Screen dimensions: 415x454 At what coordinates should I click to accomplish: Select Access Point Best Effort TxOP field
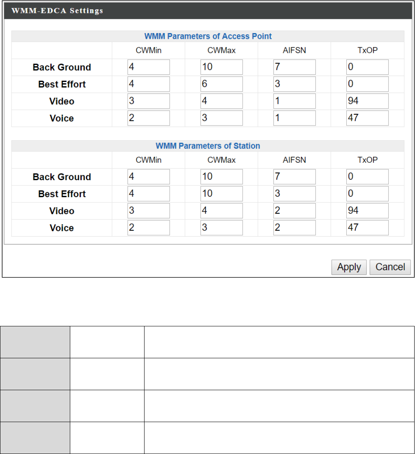(x=367, y=84)
